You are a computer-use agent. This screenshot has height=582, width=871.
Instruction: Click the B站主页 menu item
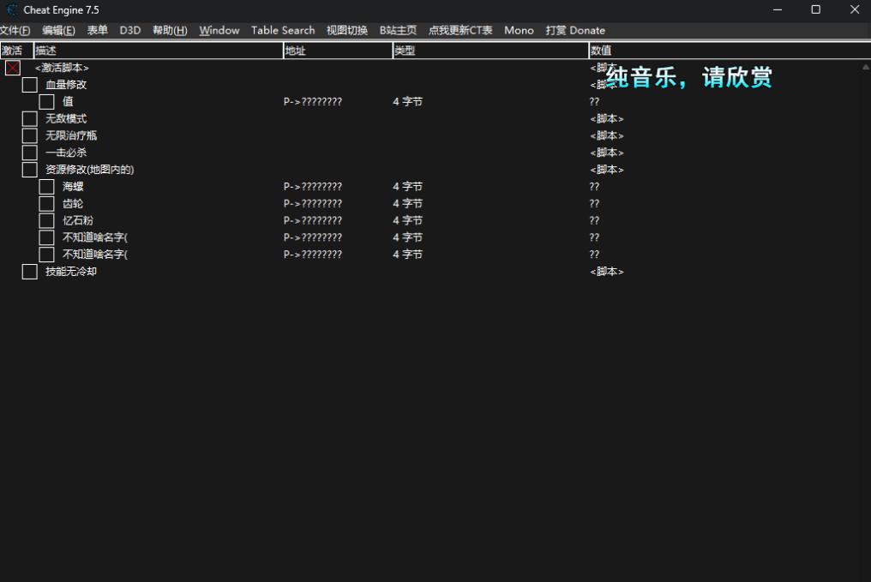point(398,31)
